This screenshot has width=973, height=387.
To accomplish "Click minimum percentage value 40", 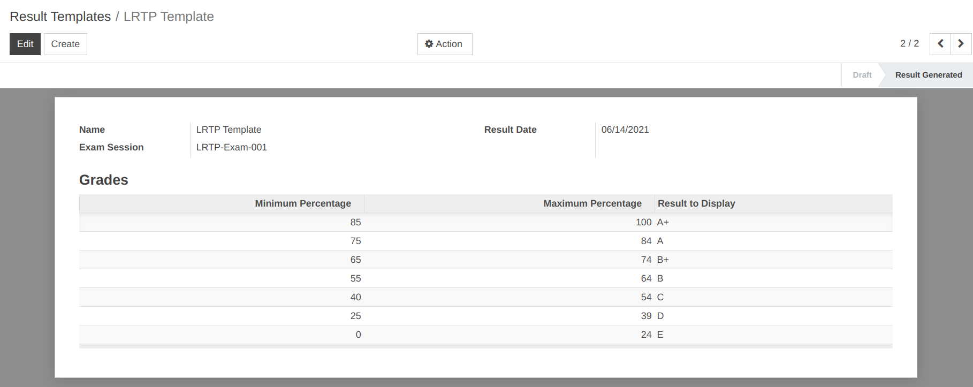I will (355, 297).
